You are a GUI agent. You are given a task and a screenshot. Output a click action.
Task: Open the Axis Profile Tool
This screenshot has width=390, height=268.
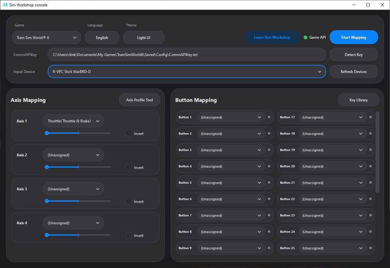[x=139, y=100]
